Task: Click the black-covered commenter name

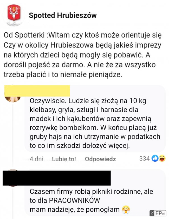Action: click(x=57, y=178)
